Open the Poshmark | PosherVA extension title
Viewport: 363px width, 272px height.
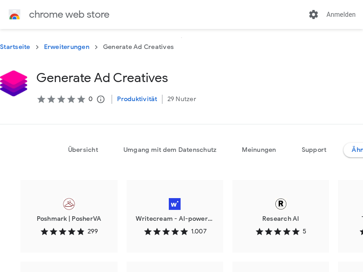pyautogui.click(x=69, y=219)
